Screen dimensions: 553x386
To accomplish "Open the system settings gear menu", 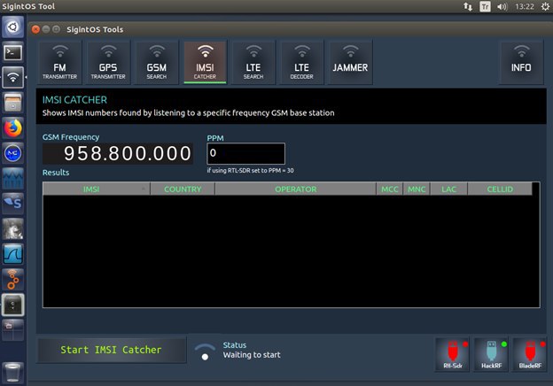I will click(545, 6).
